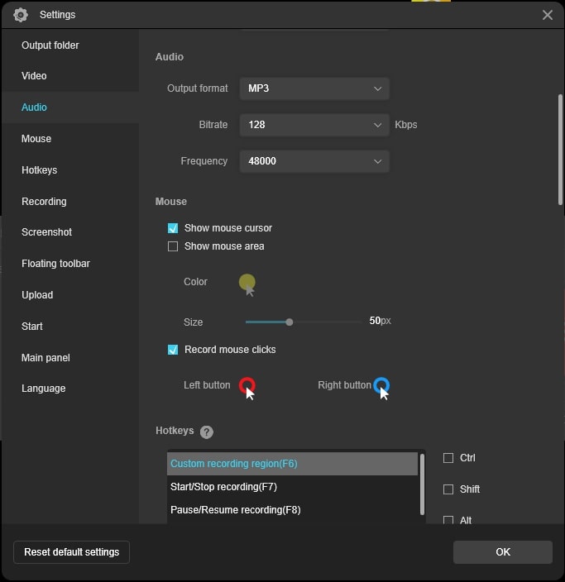The width and height of the screenshot is (565, 582).
Task: Select Custom recording region(F6) hotkey row
Action: coord(292,464)
